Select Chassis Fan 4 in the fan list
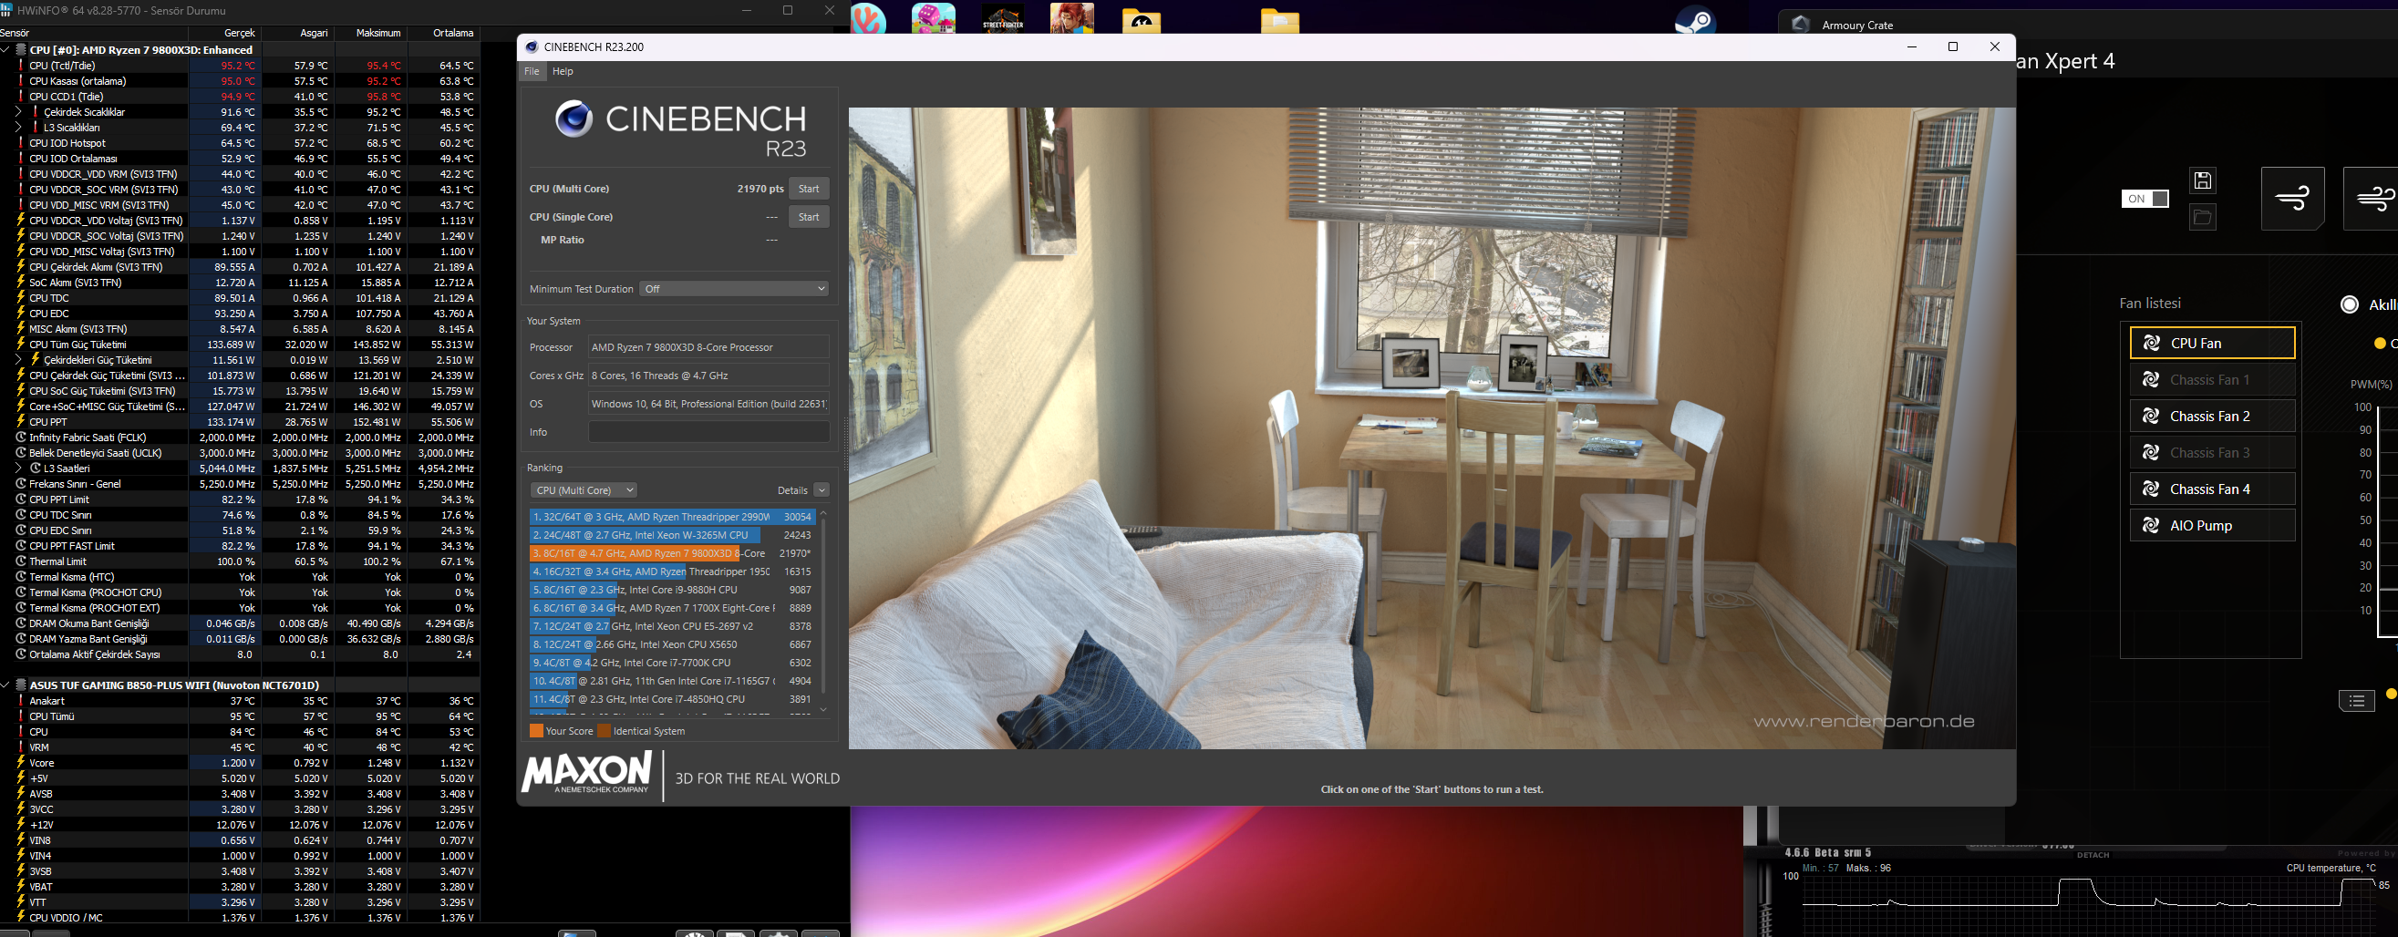Viewport: 2398px width, 937px height. pos(2212,489)
